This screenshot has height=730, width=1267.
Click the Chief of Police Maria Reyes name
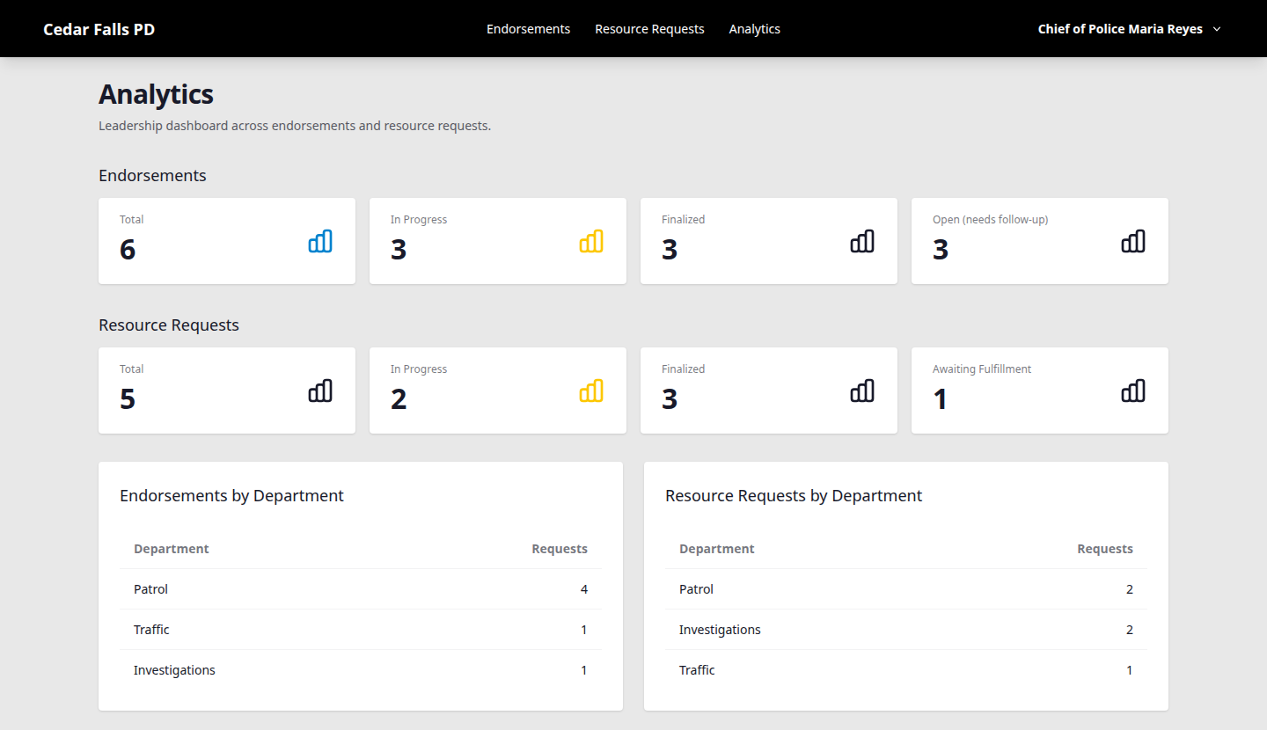click(x=1120, y=29)
